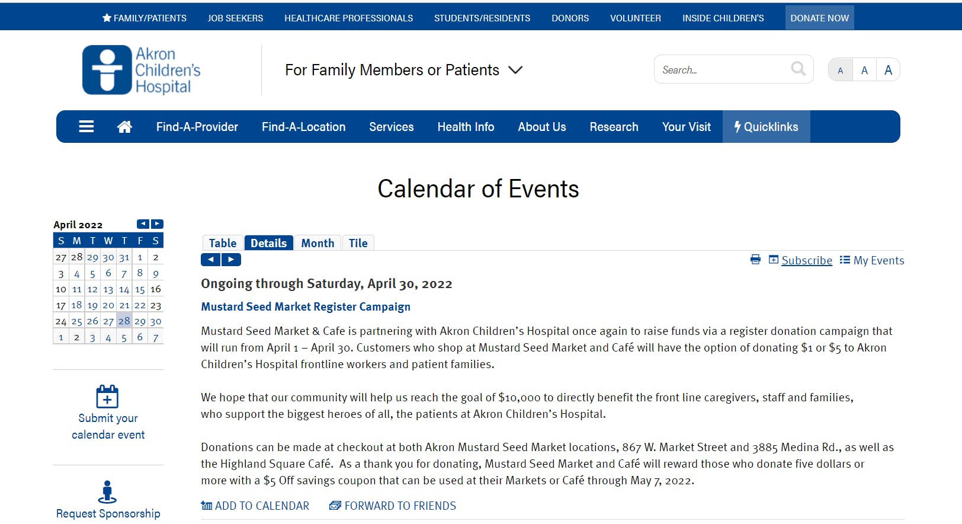Go to the home icon
This screenshot has width=962, height=524.
[124, 127]
